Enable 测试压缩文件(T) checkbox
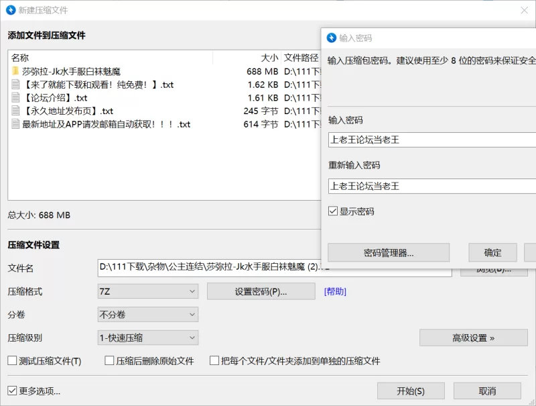The width and height of the screenshot is (536, 406). click(12, 361)
